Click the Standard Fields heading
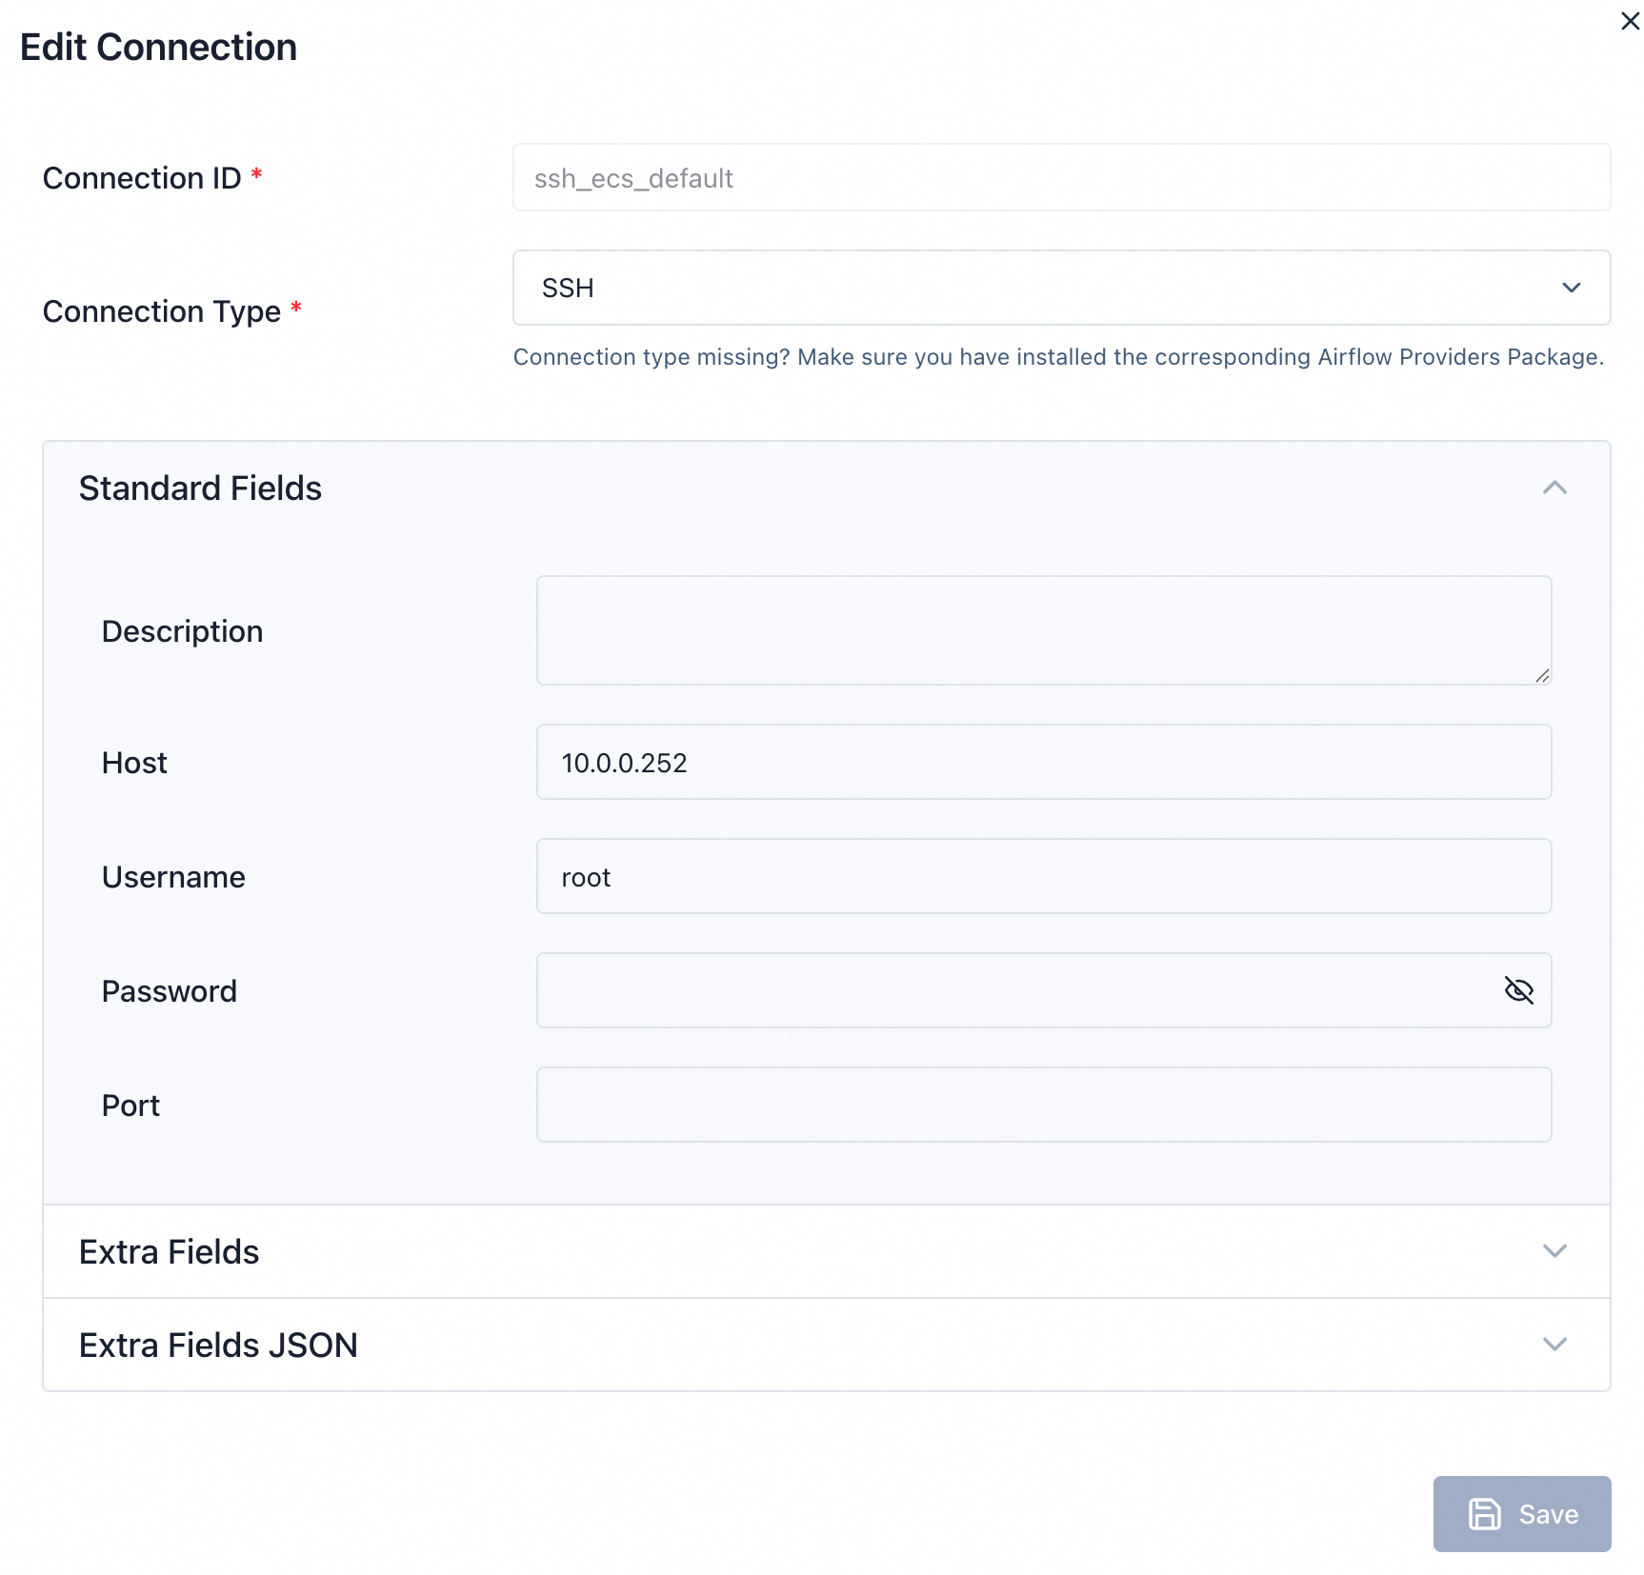This screenshot has width=1644, height=1575. coord(200,488)
